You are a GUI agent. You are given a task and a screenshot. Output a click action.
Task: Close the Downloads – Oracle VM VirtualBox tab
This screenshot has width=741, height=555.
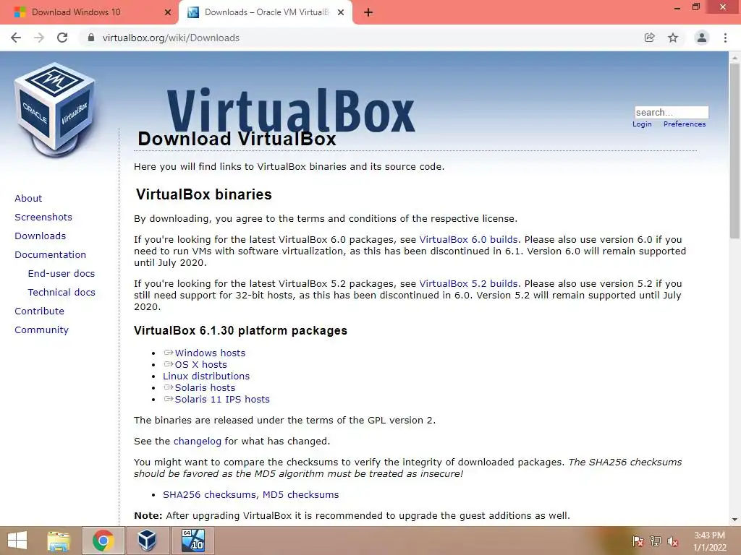point(341,12)
